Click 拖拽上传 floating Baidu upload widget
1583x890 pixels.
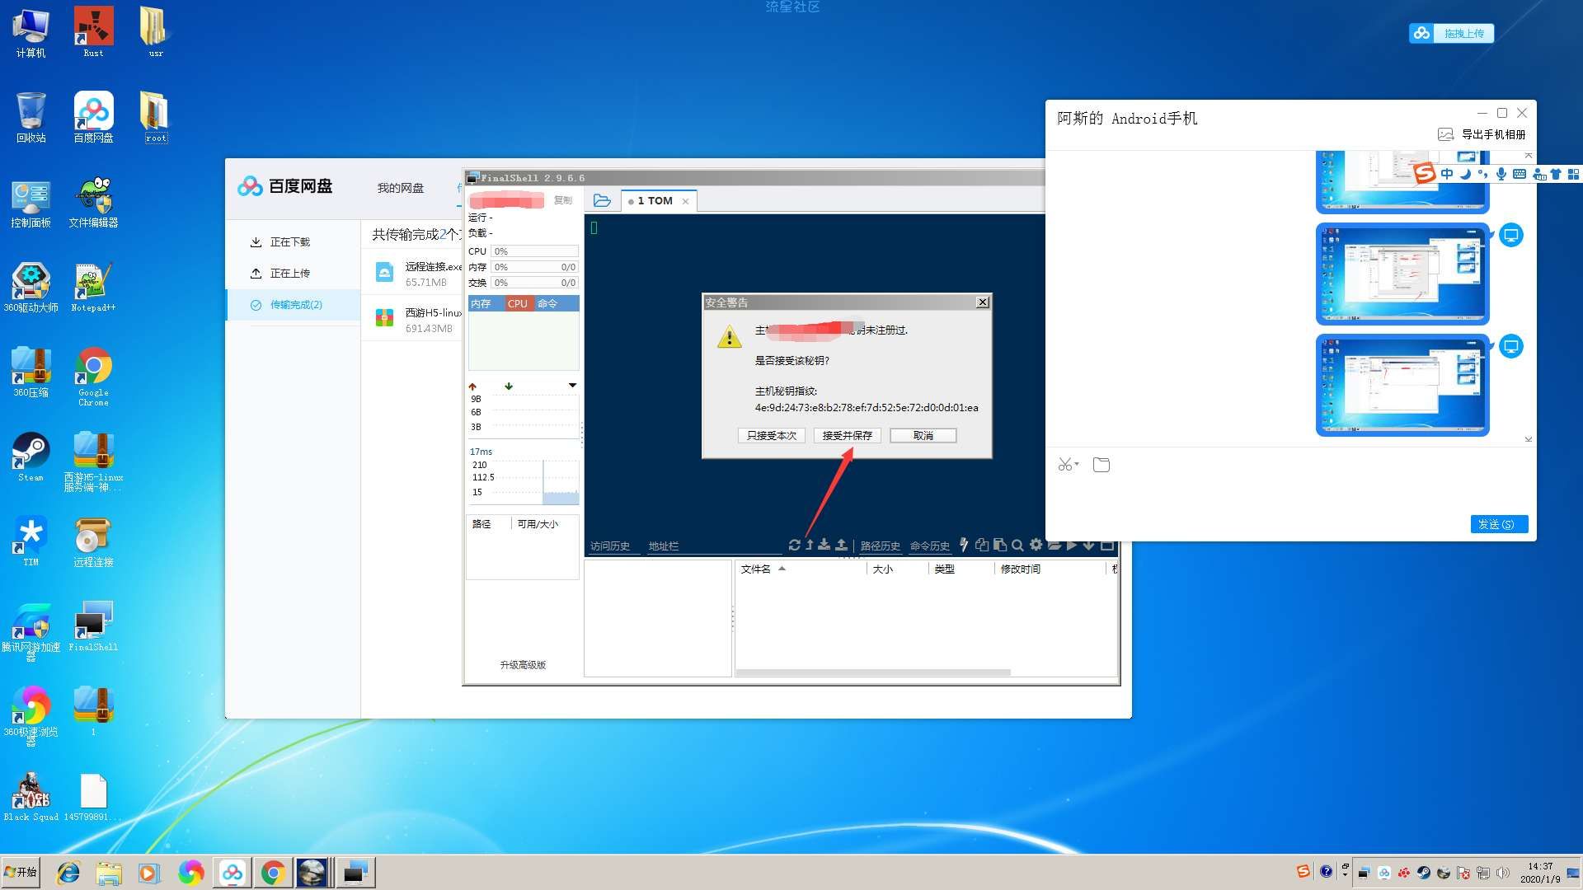1451,33
